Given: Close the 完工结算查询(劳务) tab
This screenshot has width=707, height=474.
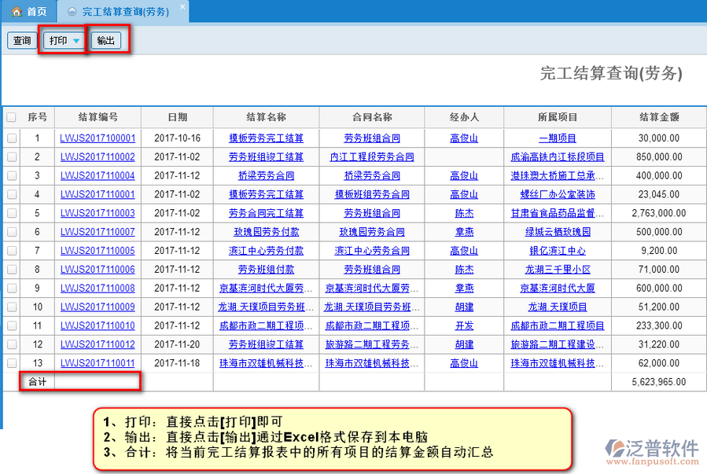Looking at the screenshot, I should click(x=182, y=7).
